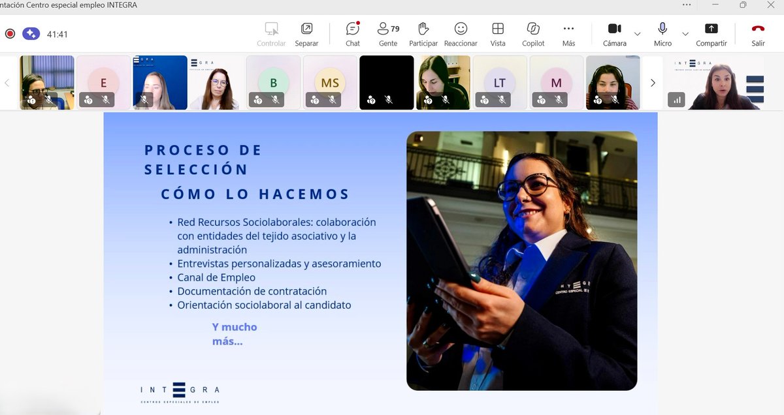The width and height of the screenshot is (784, 415).
Task: Click muted mic icon on tile B
Action: point(275,100)
